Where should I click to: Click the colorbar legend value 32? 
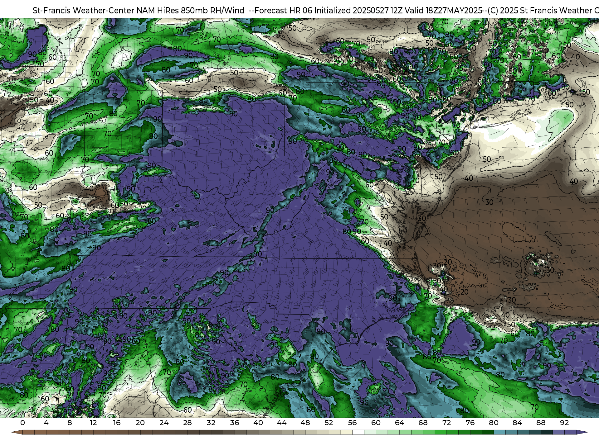click(x=211, y=423)
